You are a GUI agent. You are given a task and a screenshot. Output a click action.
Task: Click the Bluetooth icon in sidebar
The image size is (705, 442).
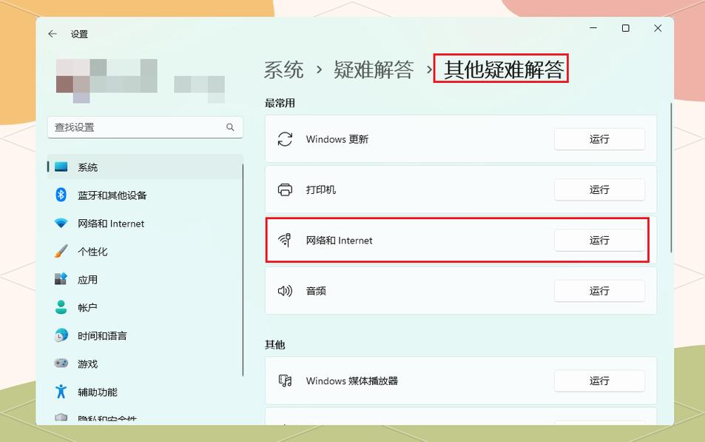[x=61, y=195]
